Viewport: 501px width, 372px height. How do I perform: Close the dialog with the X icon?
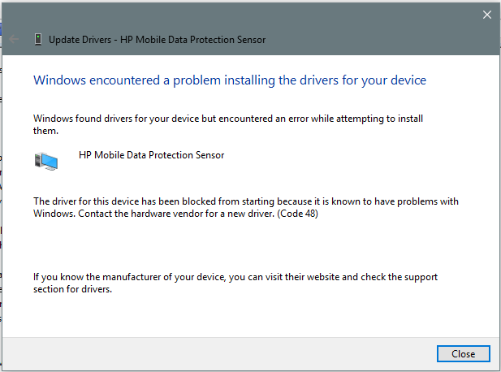click(487, 15)
